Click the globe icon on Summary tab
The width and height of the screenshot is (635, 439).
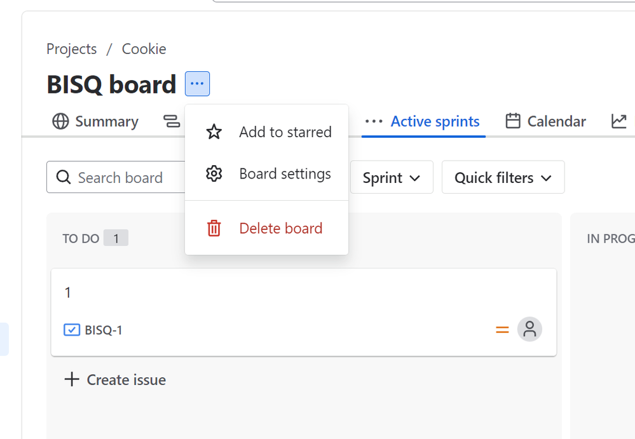pos(60,121)
